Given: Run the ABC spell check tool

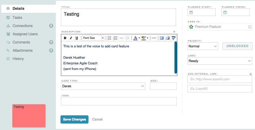Looking at the screenshot, I should point(173,38).
